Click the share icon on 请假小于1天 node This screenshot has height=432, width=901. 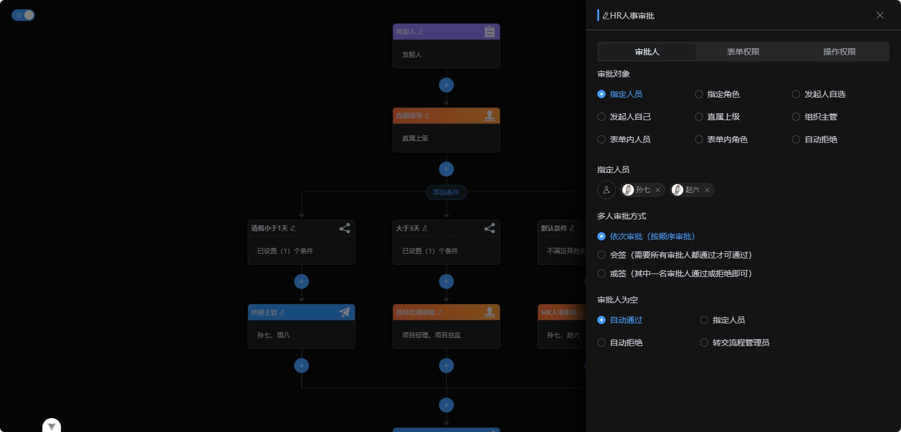(345, 228)
